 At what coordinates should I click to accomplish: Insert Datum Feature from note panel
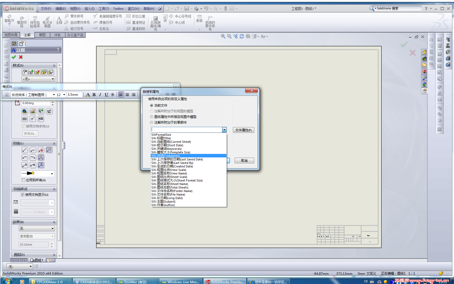(x=41, y=119)
